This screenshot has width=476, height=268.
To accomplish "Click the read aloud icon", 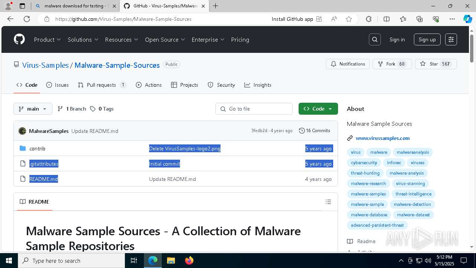I will click(x=334, y=19).
